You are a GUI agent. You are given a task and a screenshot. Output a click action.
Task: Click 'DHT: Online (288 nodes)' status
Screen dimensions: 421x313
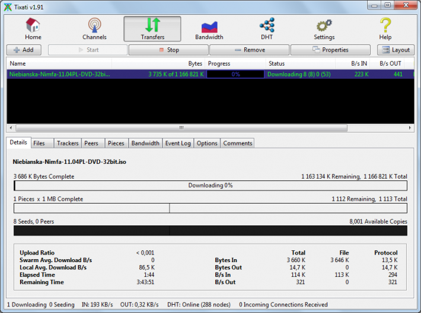[199, 305]
